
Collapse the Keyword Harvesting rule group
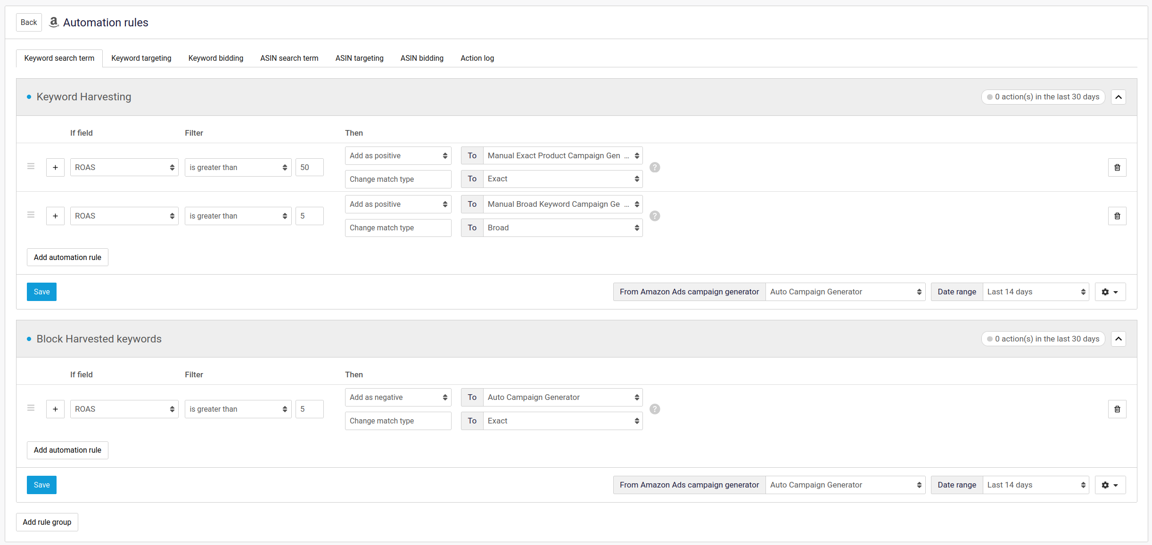tap(1118, 97)
